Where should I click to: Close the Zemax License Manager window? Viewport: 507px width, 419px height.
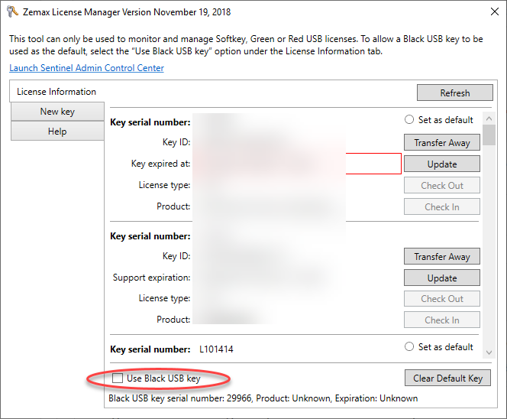pos(494,11)
